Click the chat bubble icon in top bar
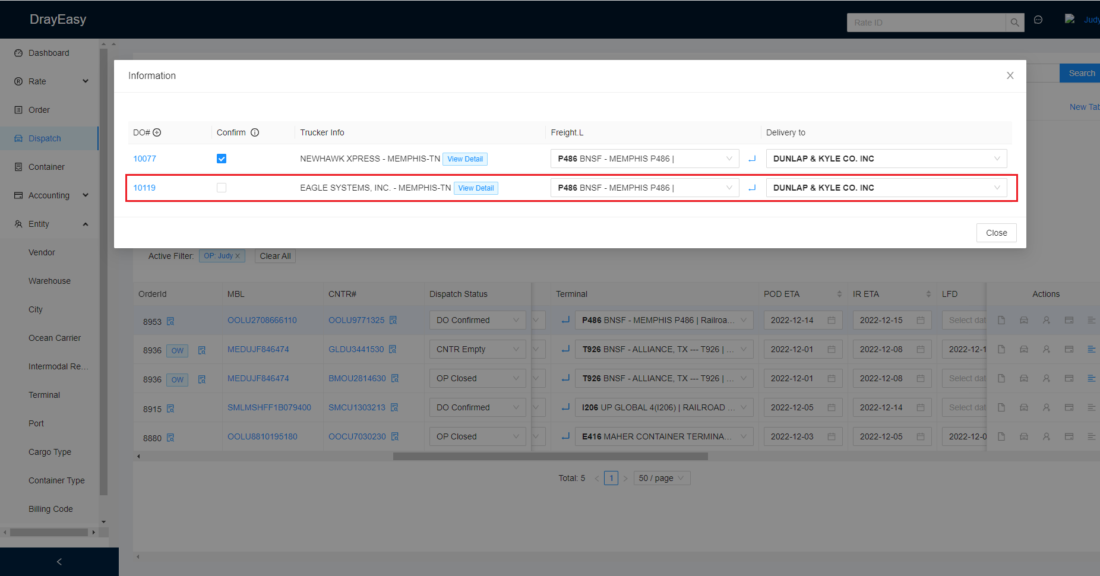The image size is (1100, 576). [1038, 20]
